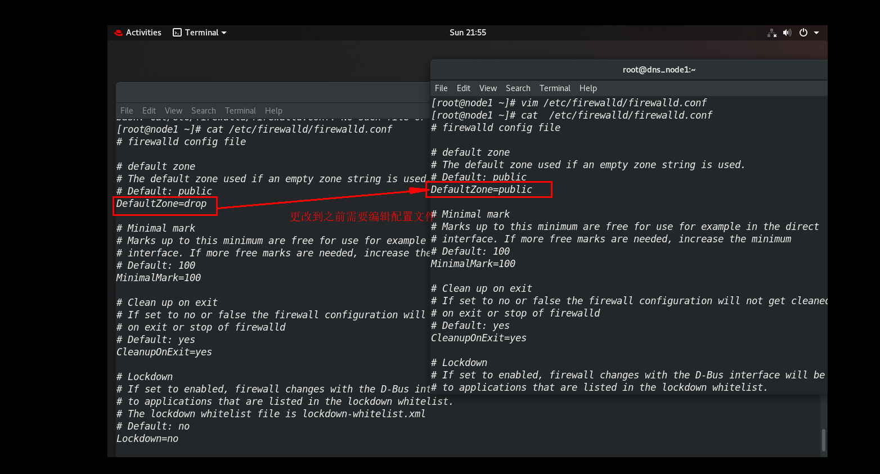This screenshot has width=880, height=474.
Task: Open Edit menu in back terminal window
Action: 149,111
